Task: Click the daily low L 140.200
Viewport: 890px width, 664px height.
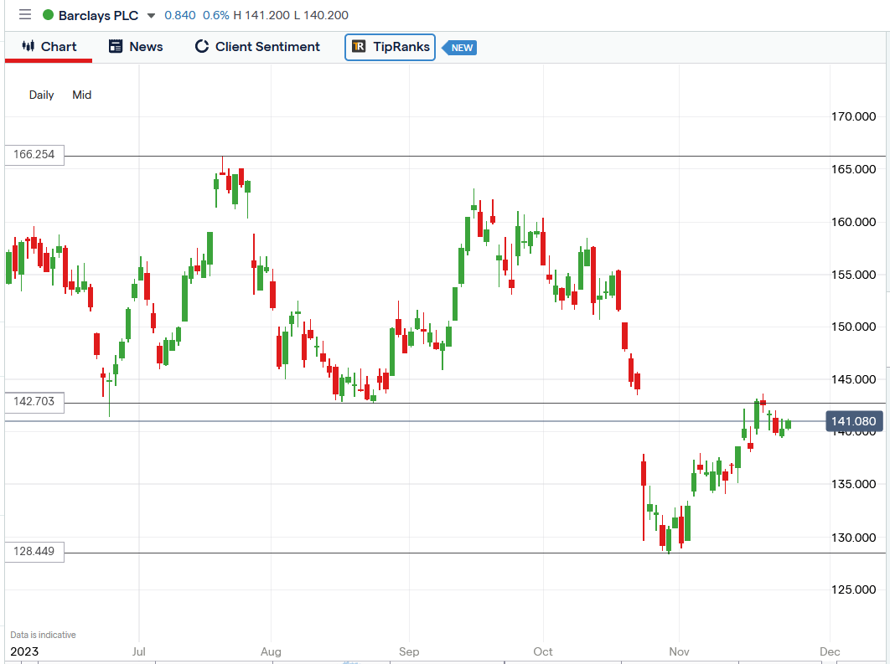Action: [x=321, y=15]
